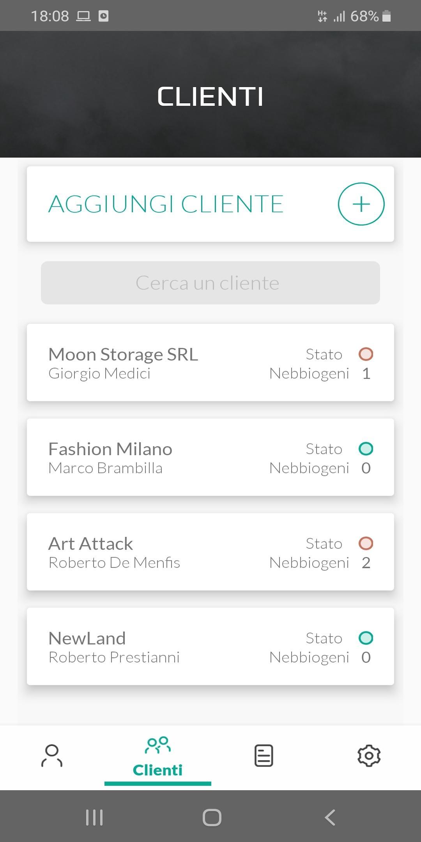The height and width of the screenshot is (842, 421).
Task: Tap the plus icon to add client
Action: (x=361, y=204)
